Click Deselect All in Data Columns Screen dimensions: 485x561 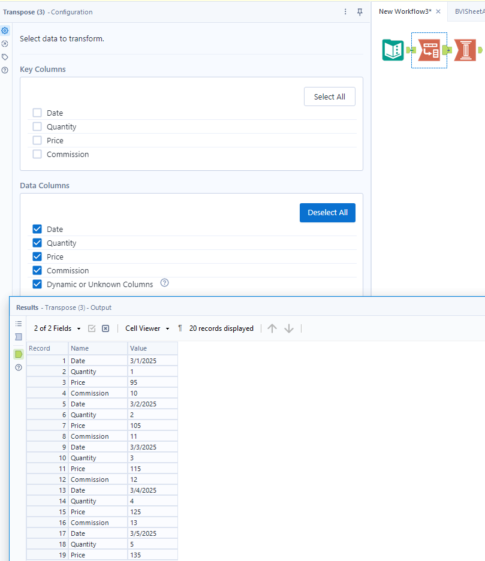tap(327, 213)
